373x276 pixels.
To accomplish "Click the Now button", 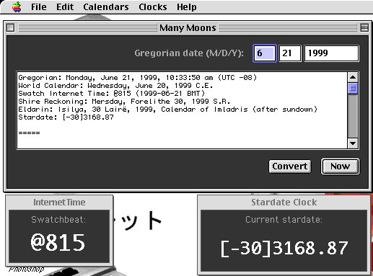I will tap(340, 166).
